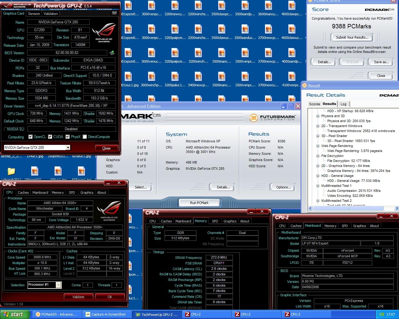Collapse the Multithreaded Test 1 node

point(318,186)
